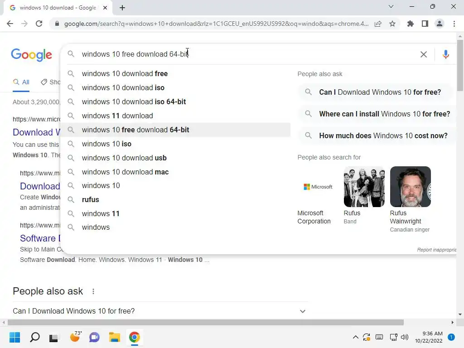The image size is (464, 348).
Task: Choose the plain windows 10 suggestion
Action: pyautogui.click(x=175, y=185)
